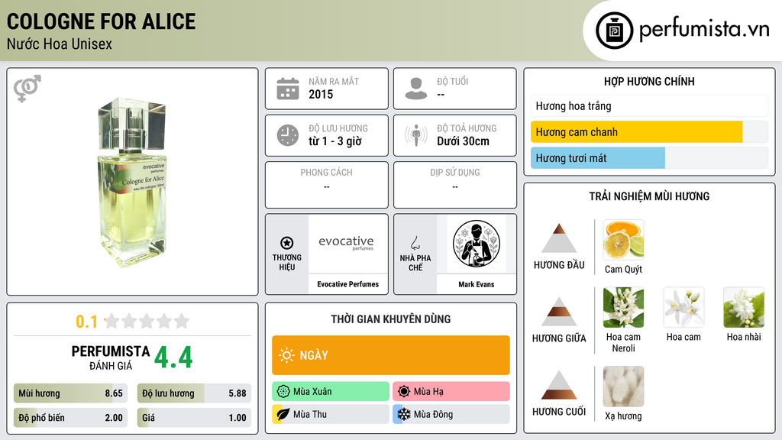This screenshot has height=440, width=782.
Task: Click the THỜI GIAN KHUYÊN DÙNG heading
Action: coord(390,319)
